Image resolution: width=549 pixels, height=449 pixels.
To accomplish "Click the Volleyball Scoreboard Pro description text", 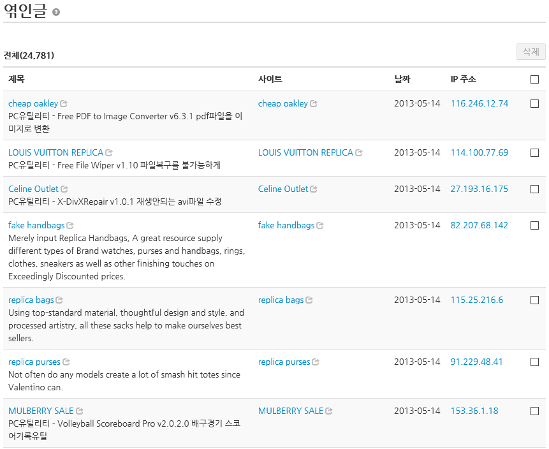I will [124, 430].
